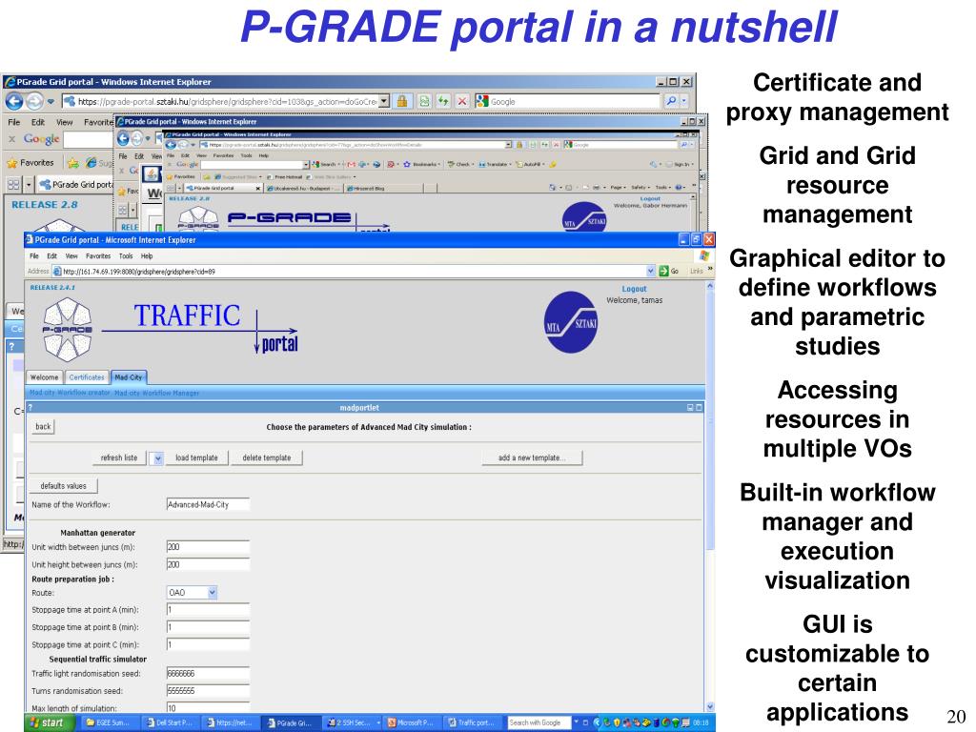The height and width of the screenshot is (732, 976).
Task: Click Stoppage time at point C field
Action: (x=208, y=645)
